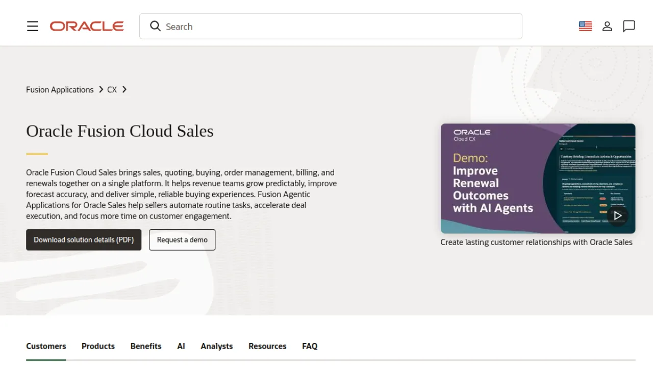
Task: Follow the CX breadcrumb link
Action: click(112, 90)
